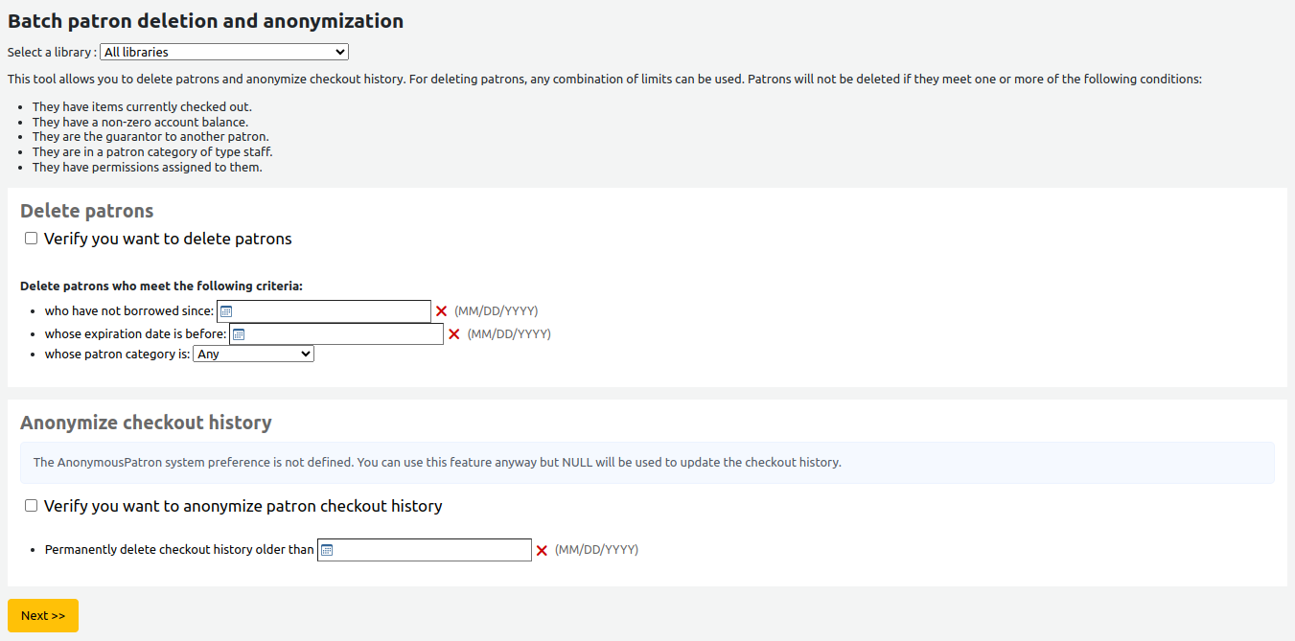Open calendar picker for 'who have not borrowed since'
1295x641 pixels.
227,310
